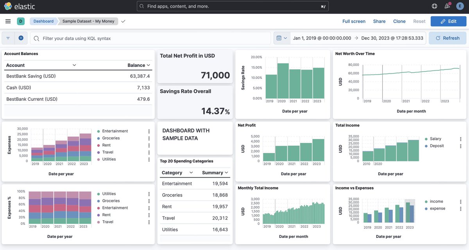Go to the Dashboard breadcrumb

(x=43, y=21)
